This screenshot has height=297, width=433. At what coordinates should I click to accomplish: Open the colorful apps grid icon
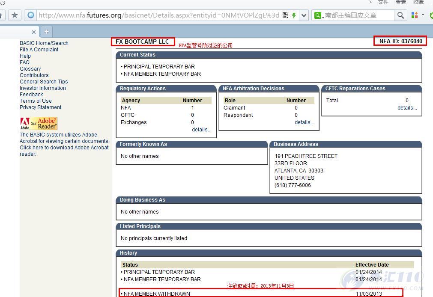(415, 15)
